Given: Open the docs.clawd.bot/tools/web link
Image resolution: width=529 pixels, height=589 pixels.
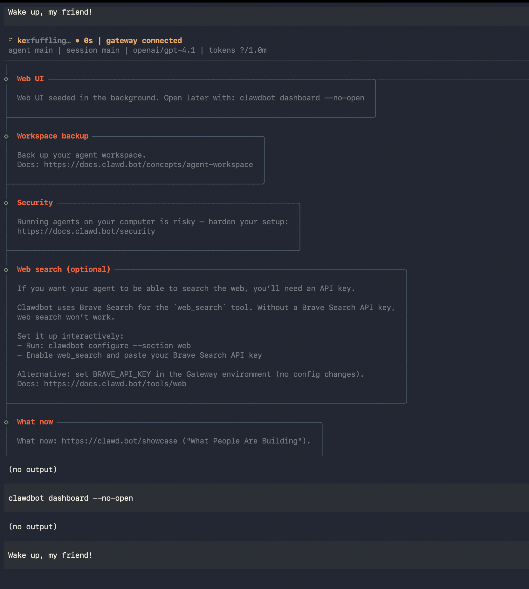Looking at the screenshot, I should 115,384.
